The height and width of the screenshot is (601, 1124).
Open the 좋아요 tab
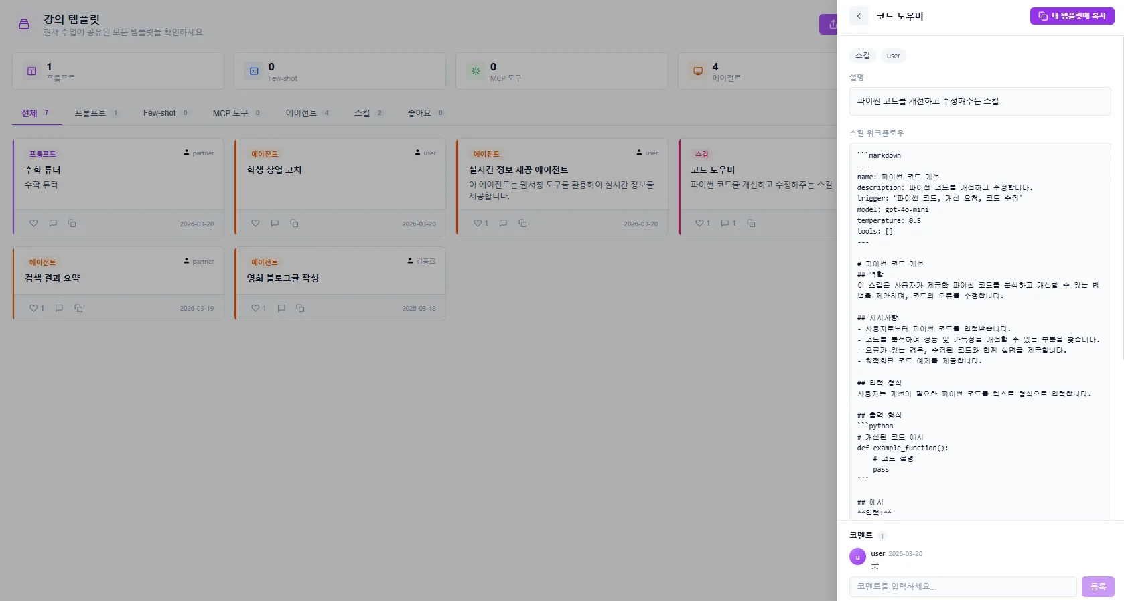tap(425, 113)
